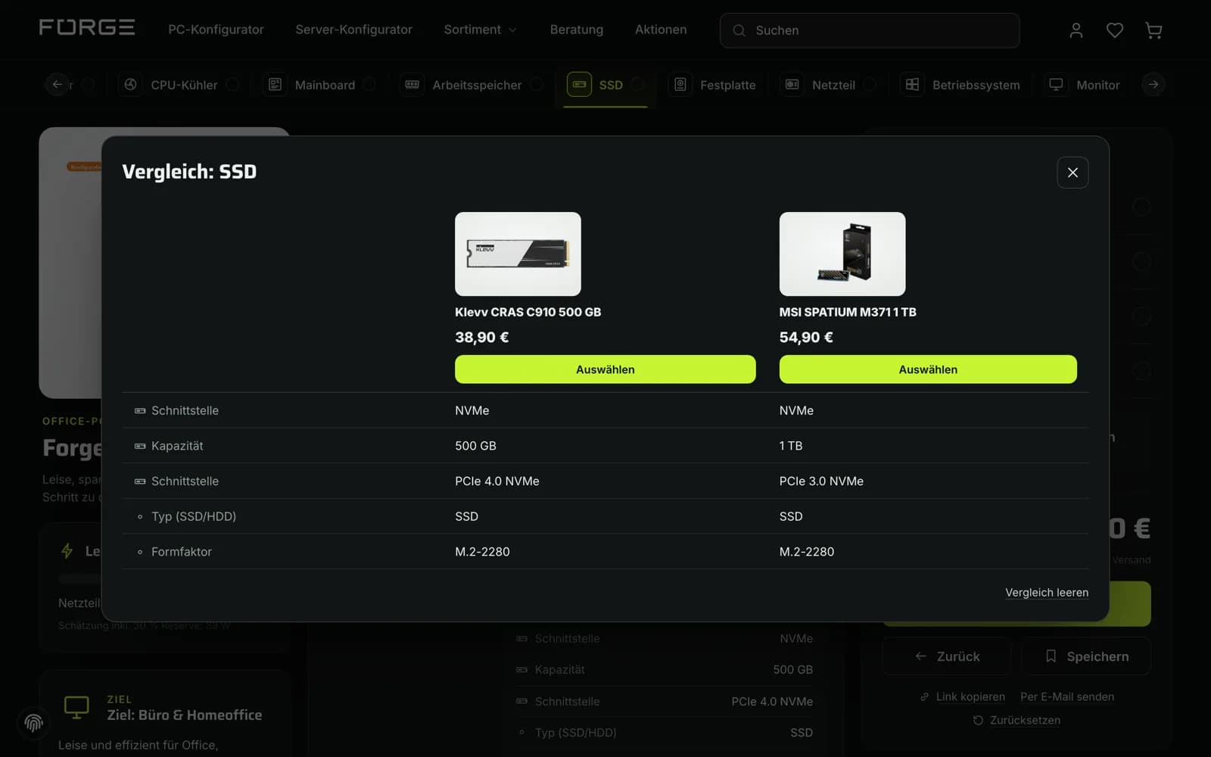Open PC-Konfigurator in the navigation

point(216,30)
